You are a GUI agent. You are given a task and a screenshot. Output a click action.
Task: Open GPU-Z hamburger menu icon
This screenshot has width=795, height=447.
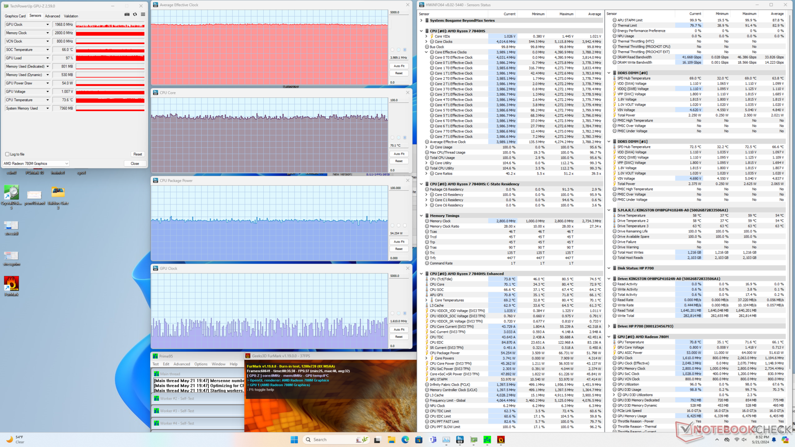(x=143, y=14)
